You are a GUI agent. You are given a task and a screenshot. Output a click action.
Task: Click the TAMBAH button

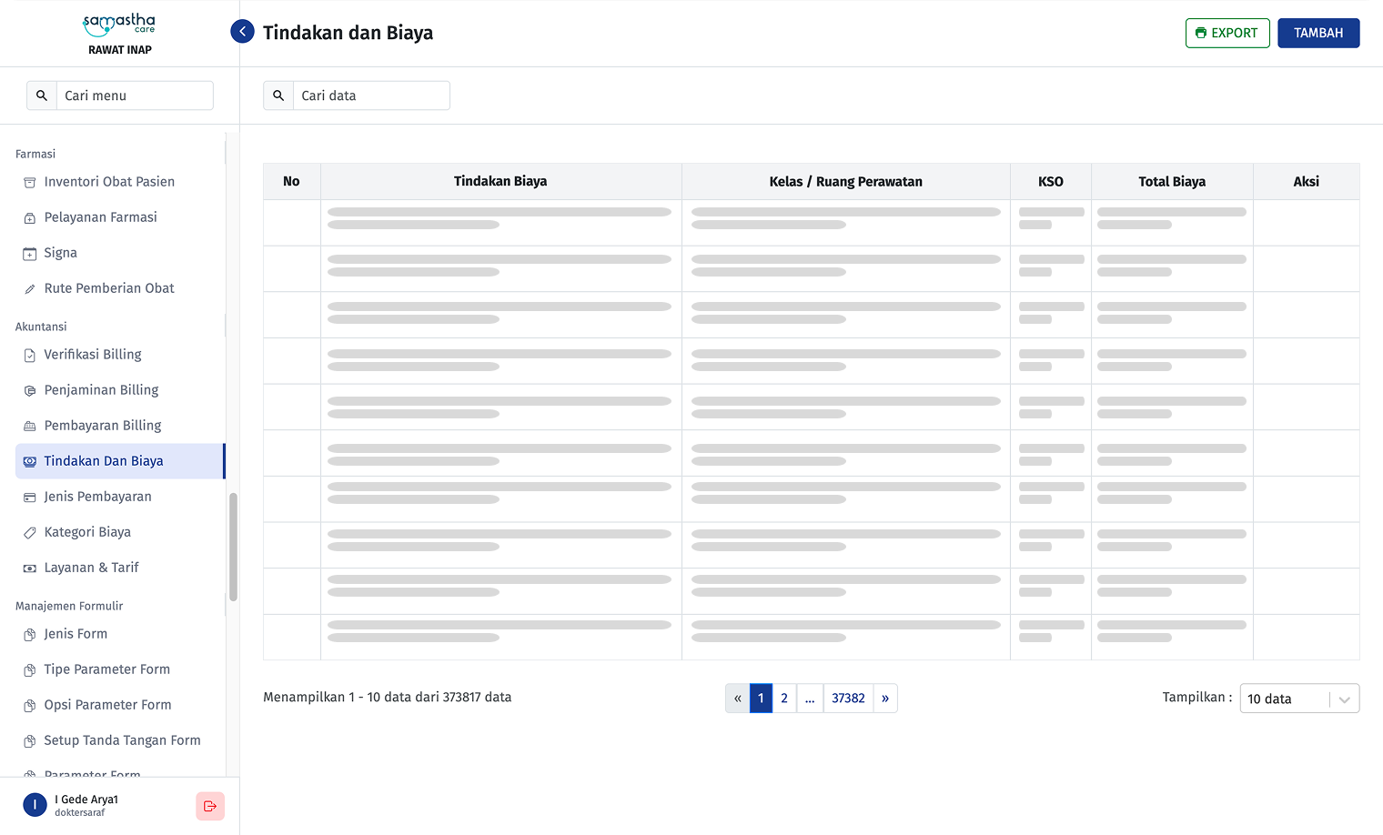(x=1318, y=33)
